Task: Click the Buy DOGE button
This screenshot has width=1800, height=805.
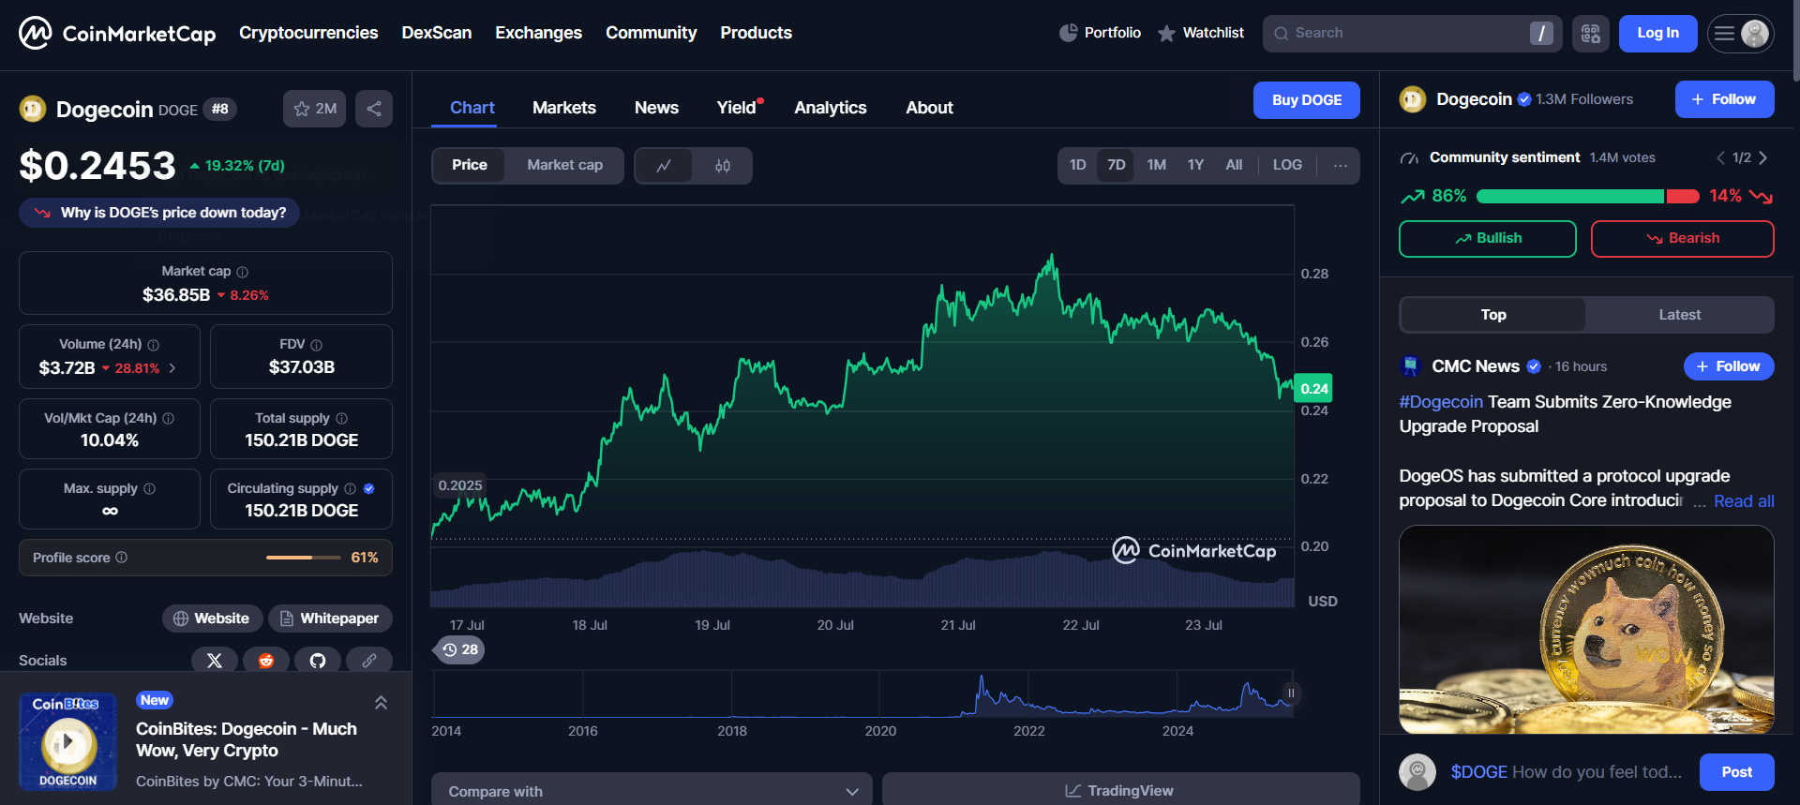Action: 1307,100
